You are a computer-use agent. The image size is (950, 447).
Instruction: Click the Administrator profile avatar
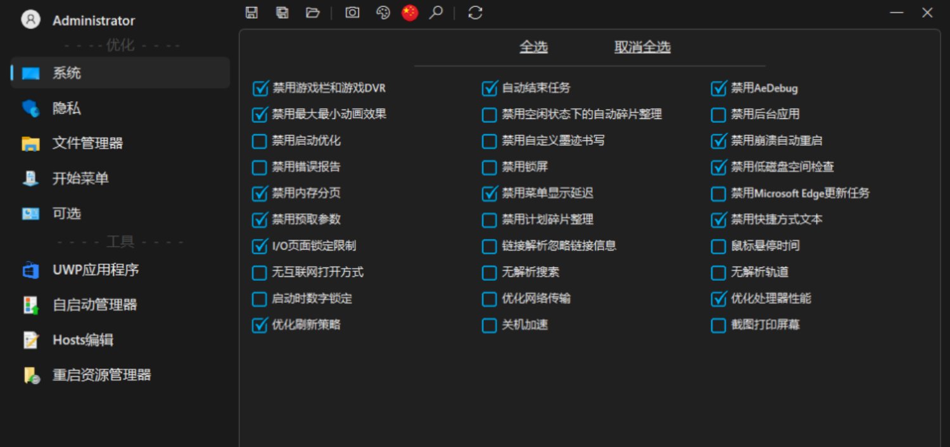pos(30,20)
